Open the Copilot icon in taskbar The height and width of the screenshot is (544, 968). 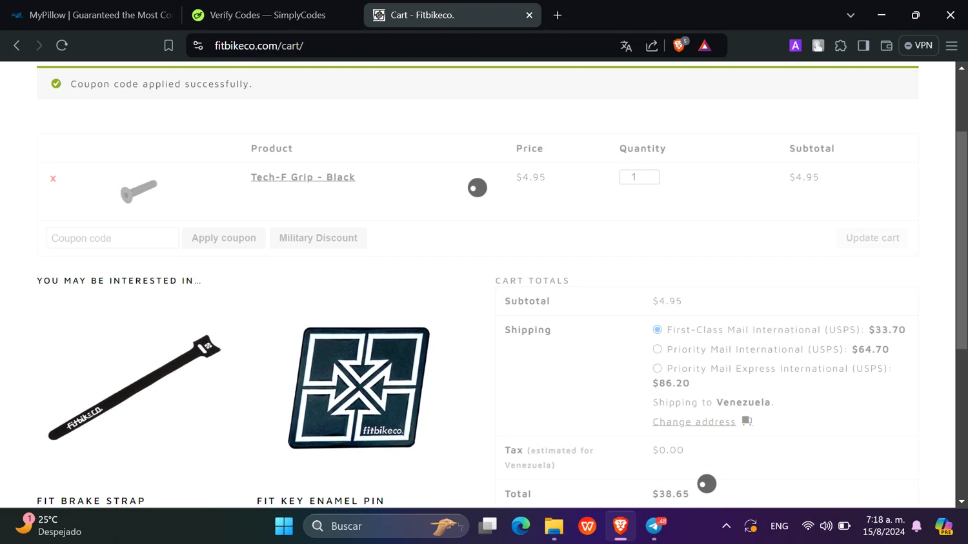click(x=943, y=526)
